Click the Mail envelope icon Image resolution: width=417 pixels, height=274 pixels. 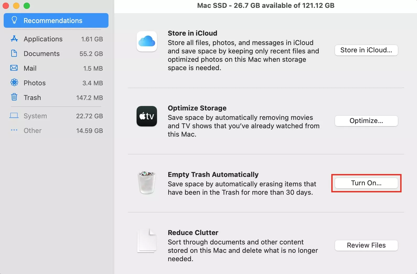pyautogui.click(x=14, y=68)
